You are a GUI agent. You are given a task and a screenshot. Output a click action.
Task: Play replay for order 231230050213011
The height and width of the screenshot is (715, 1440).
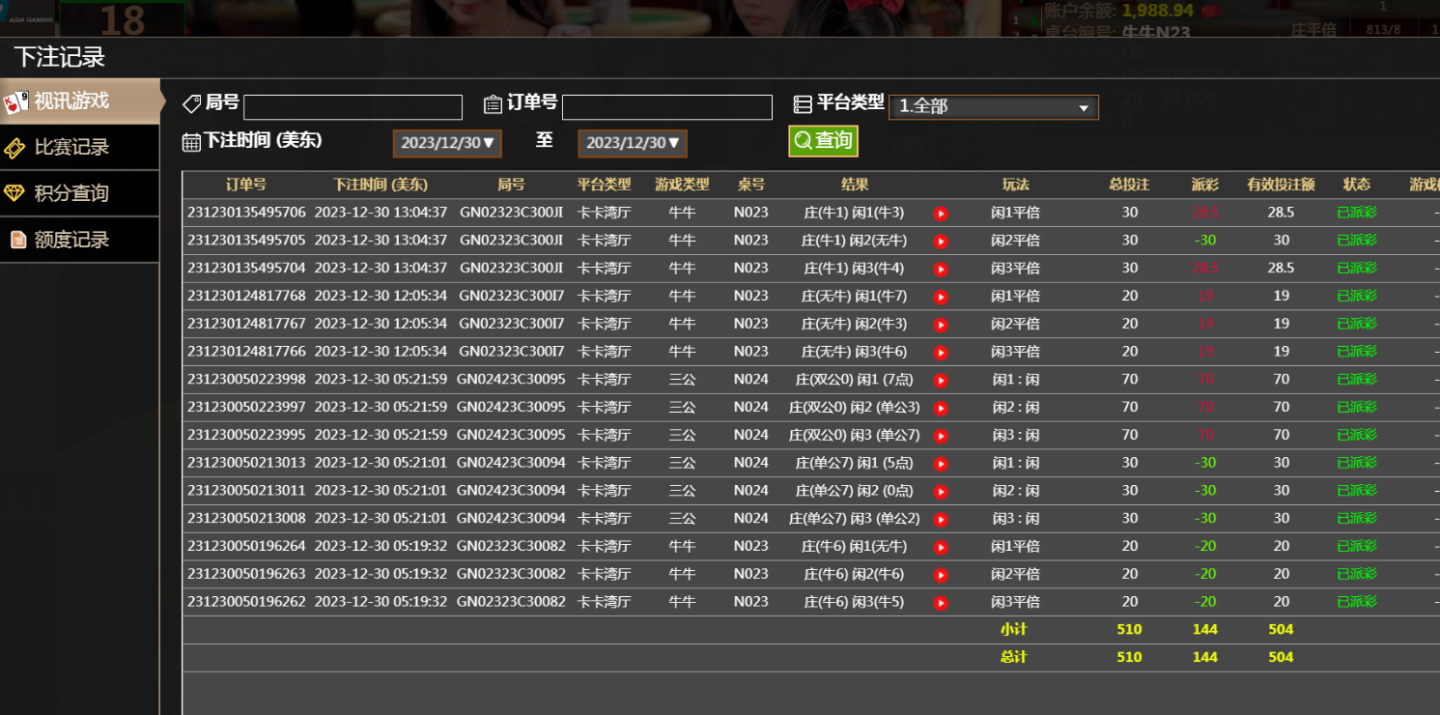pyautogui.click(x=941, y=492)
